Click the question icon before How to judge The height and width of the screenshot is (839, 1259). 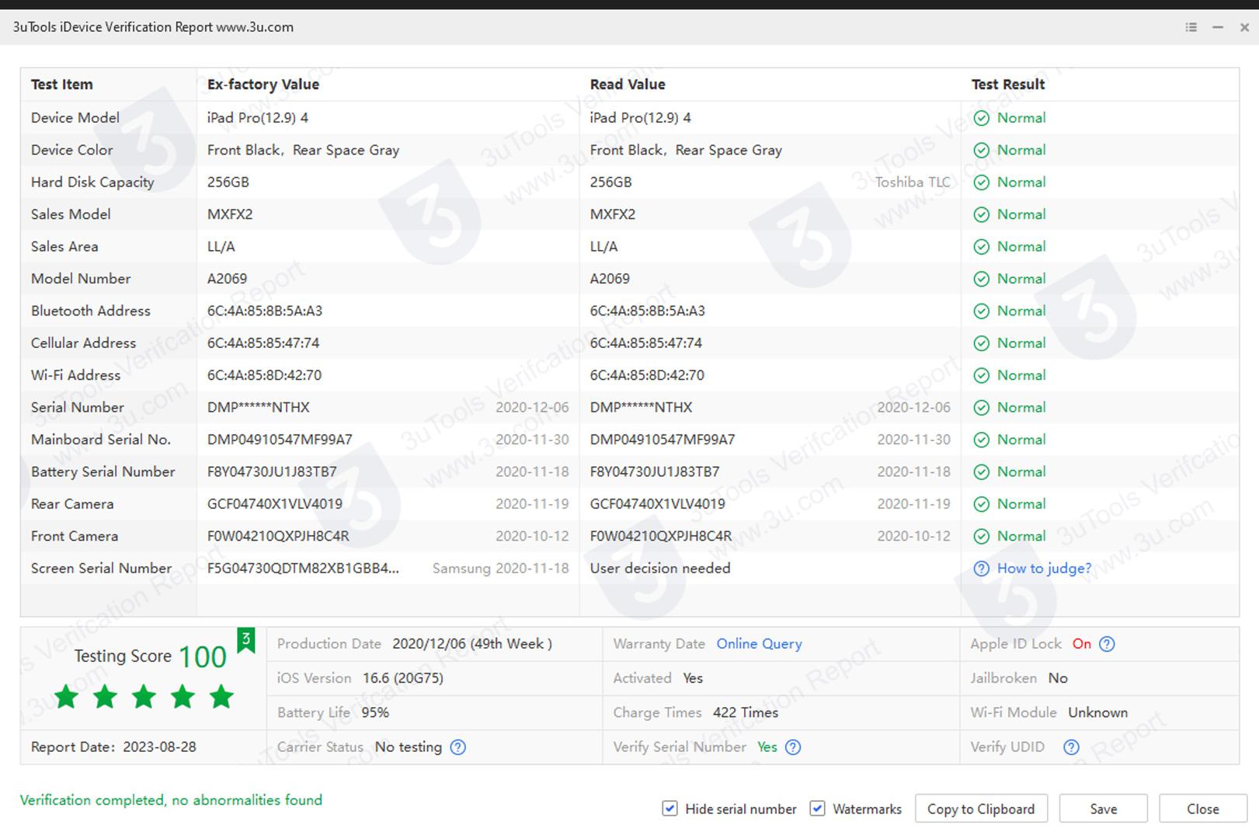point(982,569)
